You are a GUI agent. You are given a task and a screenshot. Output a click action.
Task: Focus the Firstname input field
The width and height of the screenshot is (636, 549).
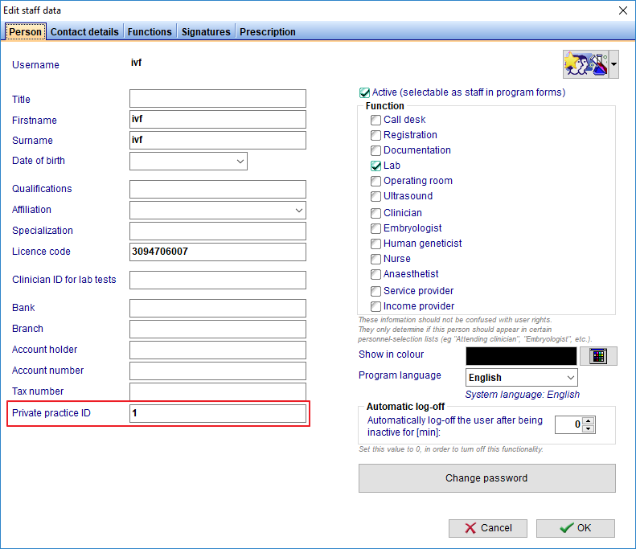[218, 120]
